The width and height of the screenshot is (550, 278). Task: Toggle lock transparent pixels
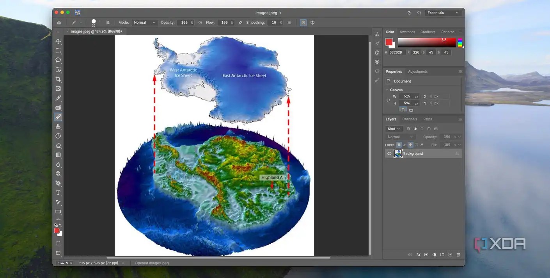(399, 145)
